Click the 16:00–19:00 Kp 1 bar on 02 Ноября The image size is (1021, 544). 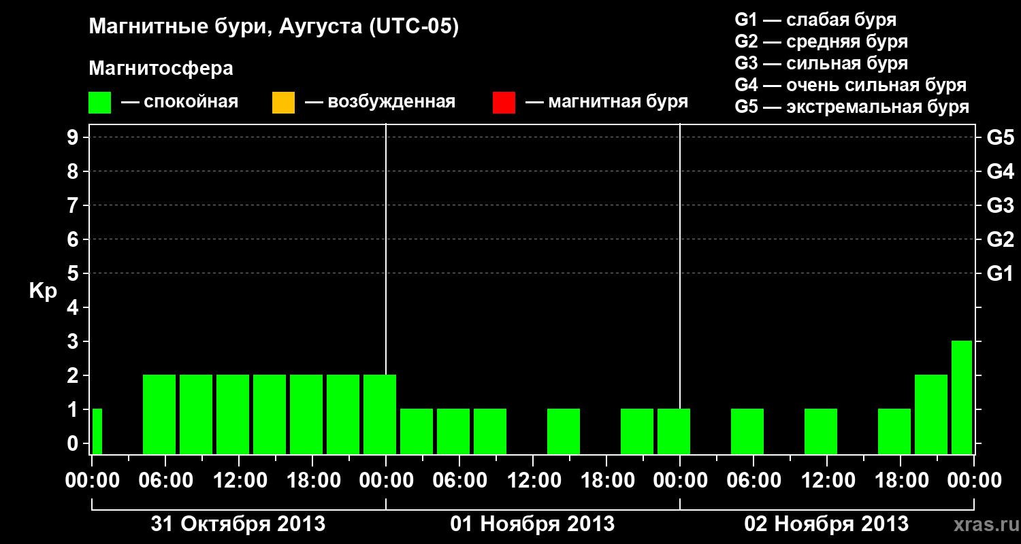(894, 431)
